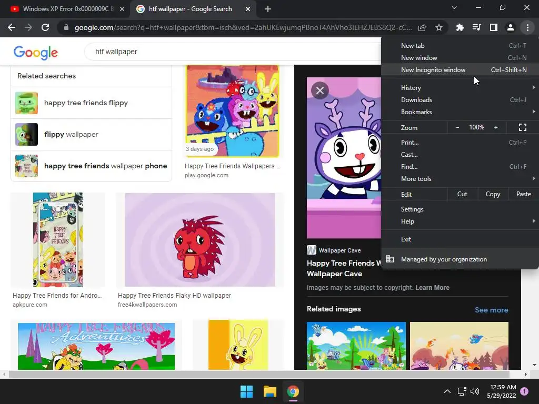Open volume control in the tray

[475, 391]
